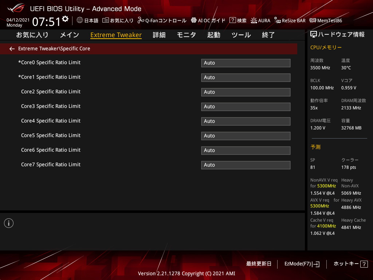The image size is (373, 280).
Task: Click the 04/12/2021 date
Action: point(18,20)
